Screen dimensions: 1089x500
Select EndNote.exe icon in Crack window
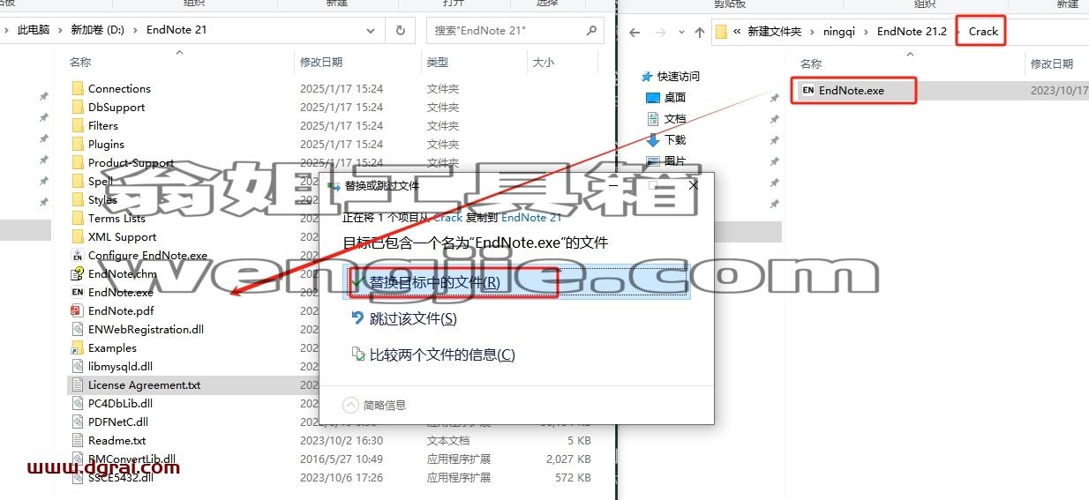[807, 90]
